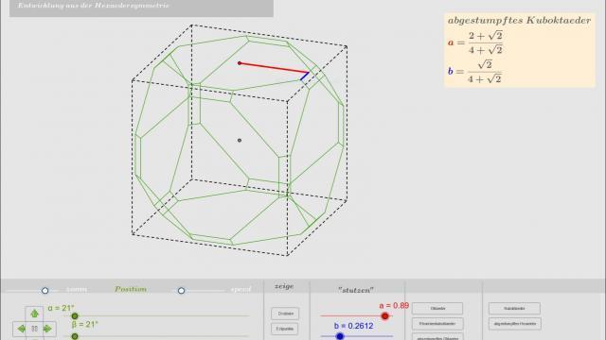The height and width of the screenshot is (340, 606).
Task: Click the short blue segment near the cube corner
Action: [x=305, y=76]
